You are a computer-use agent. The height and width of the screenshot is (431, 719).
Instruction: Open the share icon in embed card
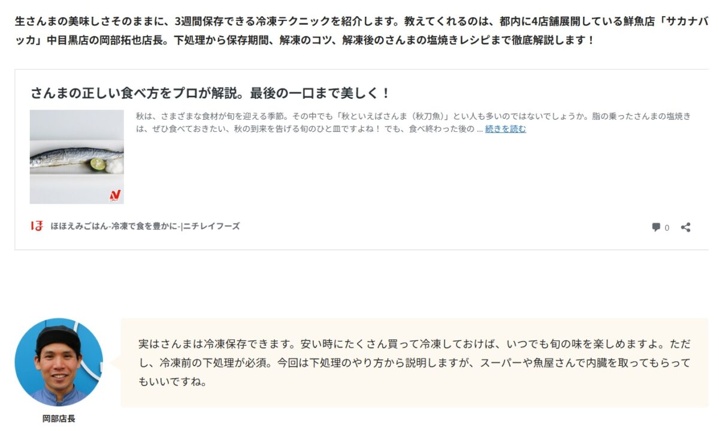tap(686, 227)
